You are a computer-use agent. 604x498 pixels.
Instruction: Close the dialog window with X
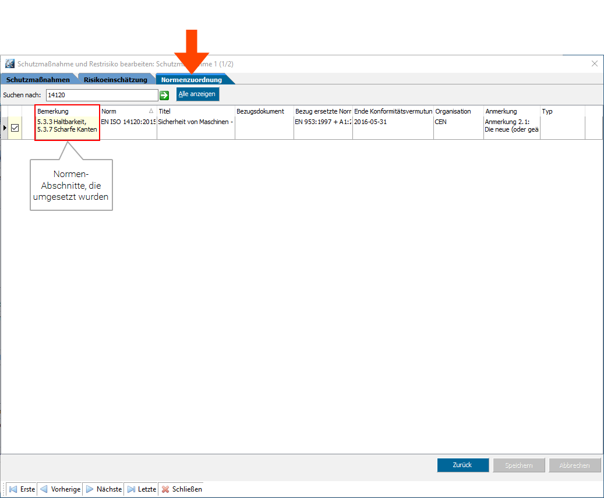pyautogui.click(x=594, y=63)
